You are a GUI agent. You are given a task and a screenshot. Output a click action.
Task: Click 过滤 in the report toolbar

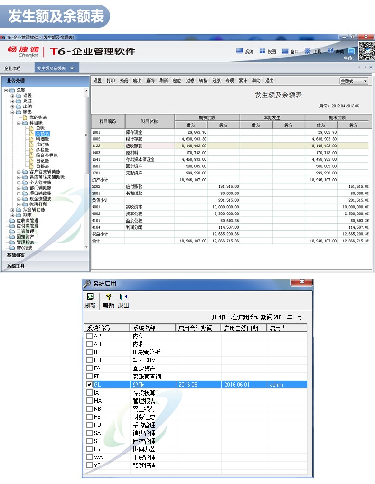(x=190, y=80)
